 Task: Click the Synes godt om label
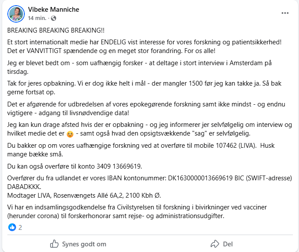[84, 244]
